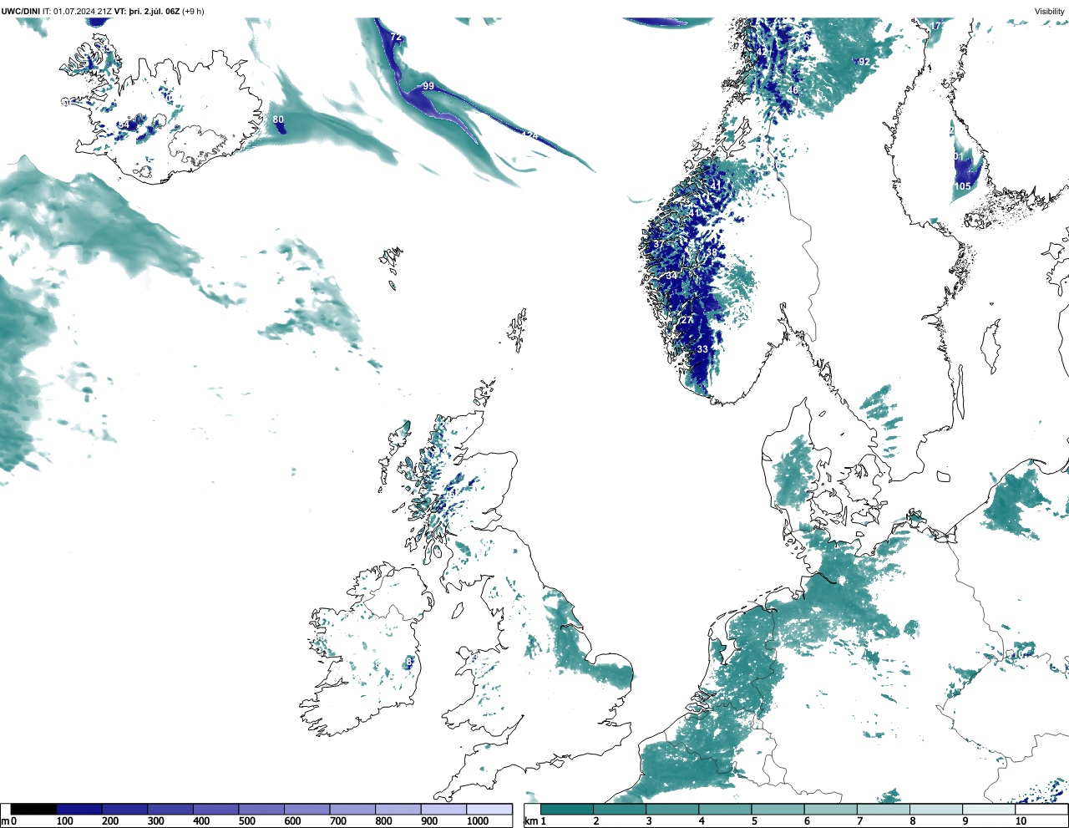Click the '92' value over northern Sweden
The width and height of the screenshot is (1069, 828).
[864, 62]
